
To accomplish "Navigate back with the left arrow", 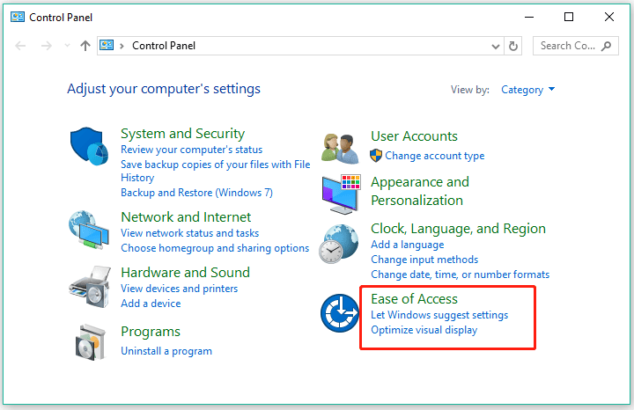I will (x=20, y=46).
